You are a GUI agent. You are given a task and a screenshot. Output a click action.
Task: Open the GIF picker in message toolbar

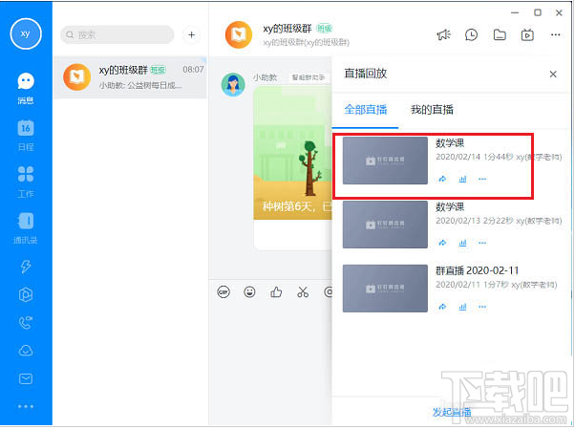coord(224,292)
